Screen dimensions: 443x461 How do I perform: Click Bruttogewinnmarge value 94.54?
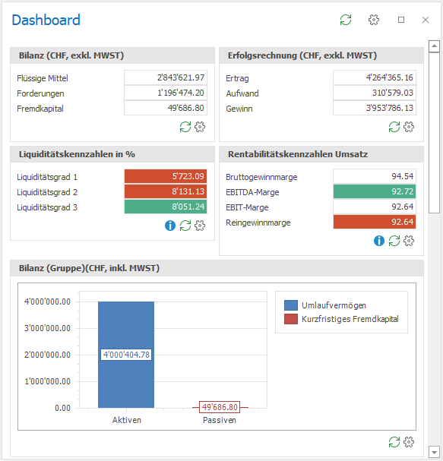[x=375, y=176]
